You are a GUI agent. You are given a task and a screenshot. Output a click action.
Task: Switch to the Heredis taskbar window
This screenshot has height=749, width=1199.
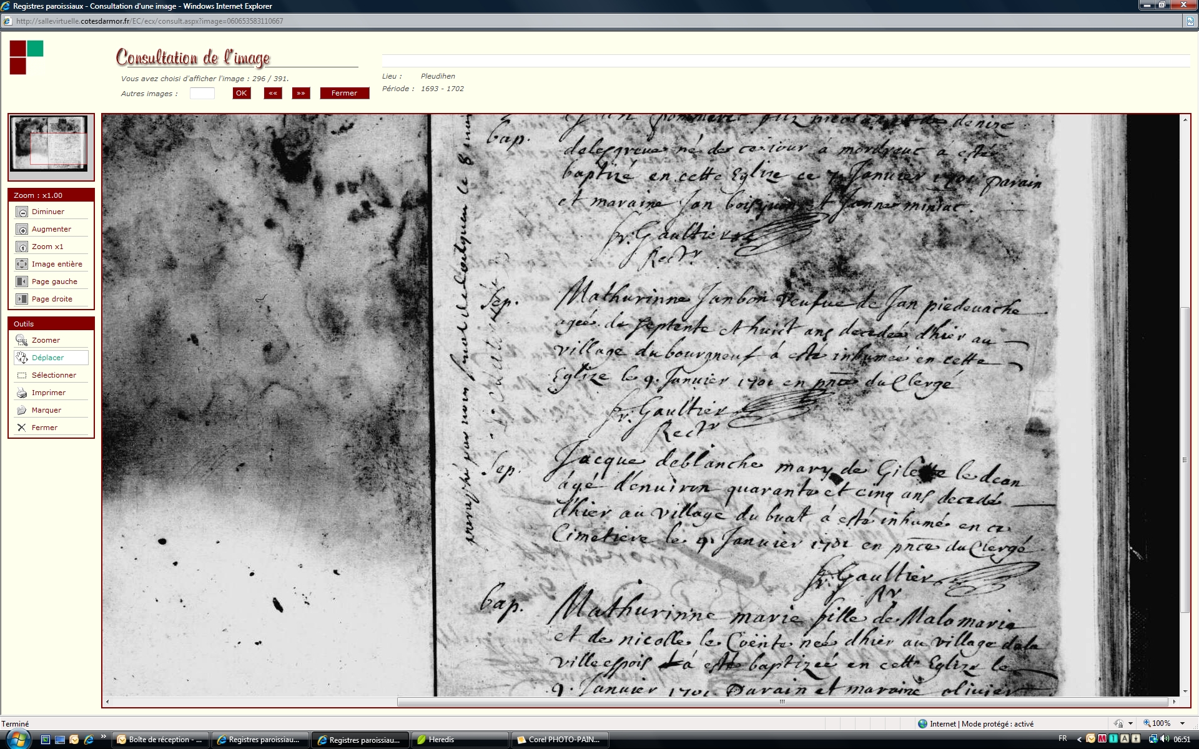[459, 740]
